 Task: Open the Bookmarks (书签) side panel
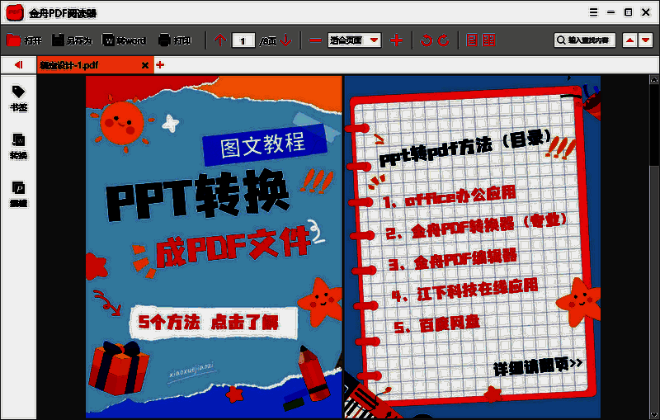click(x=18, y=98)
